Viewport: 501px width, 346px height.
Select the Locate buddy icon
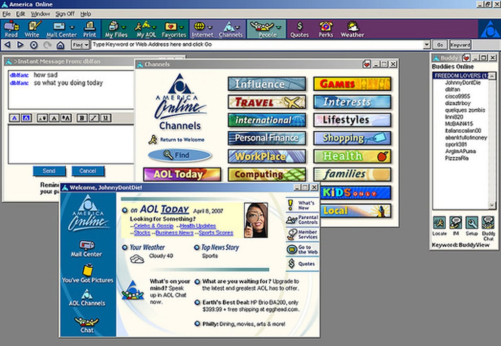(x=439, y=222)
